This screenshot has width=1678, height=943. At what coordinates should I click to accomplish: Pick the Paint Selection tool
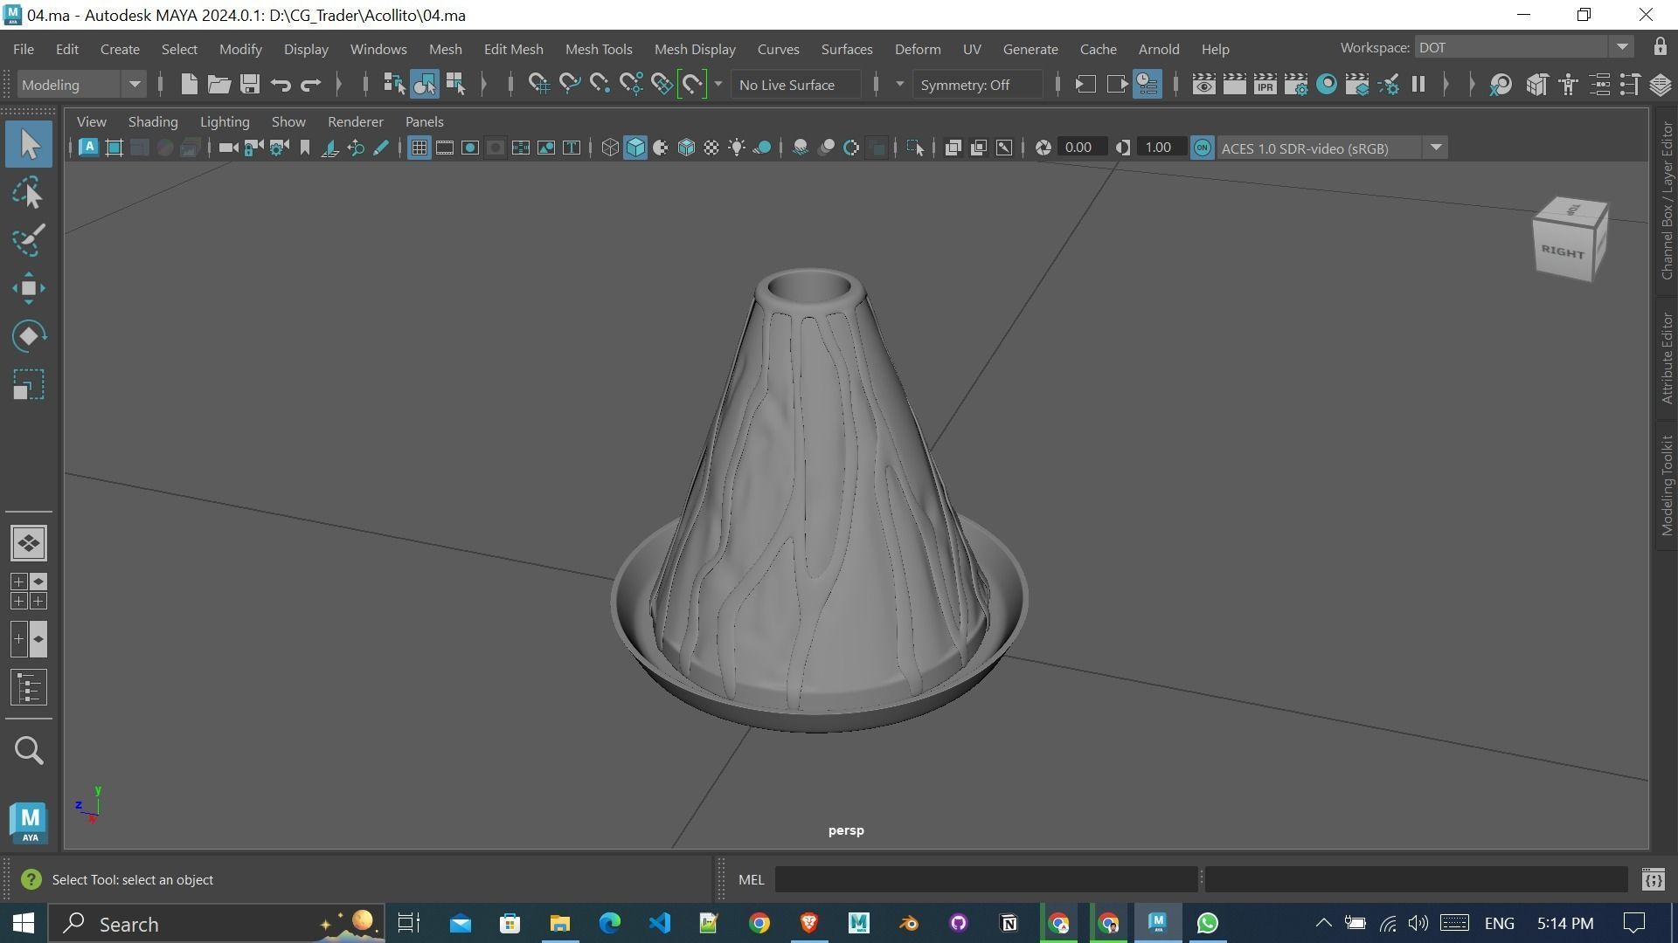pos(29,240)
